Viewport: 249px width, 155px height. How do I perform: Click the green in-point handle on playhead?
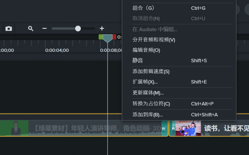coord(100,37)
